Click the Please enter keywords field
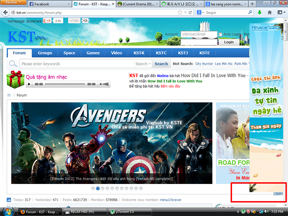Viewport: 288px width, 216px height. tap(77, 64)
